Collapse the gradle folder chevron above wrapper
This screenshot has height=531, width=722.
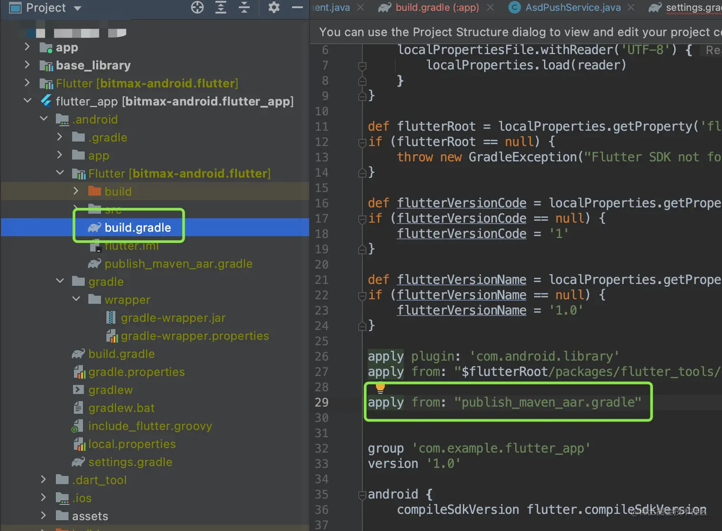coord(60,281)
